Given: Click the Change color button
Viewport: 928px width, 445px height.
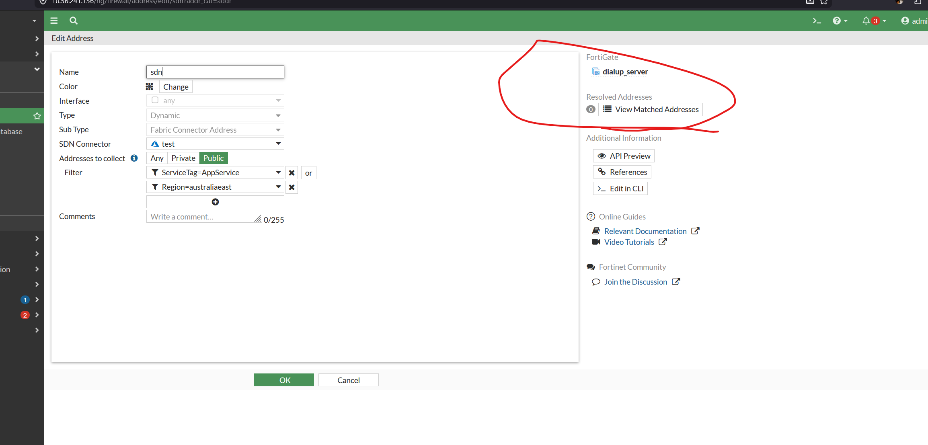Looking at the screenshot, I should (x=176, y=87).
